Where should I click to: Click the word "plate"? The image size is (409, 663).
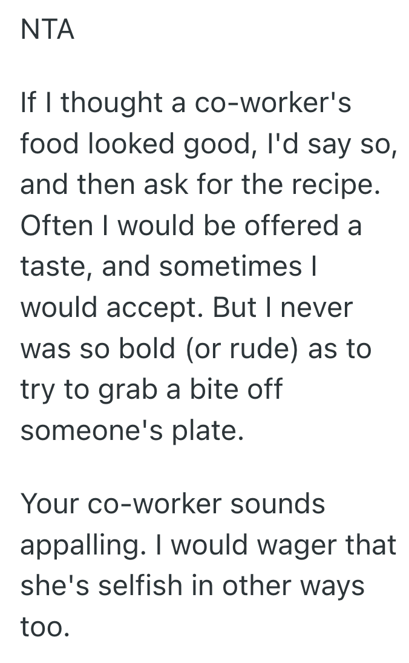208,431
